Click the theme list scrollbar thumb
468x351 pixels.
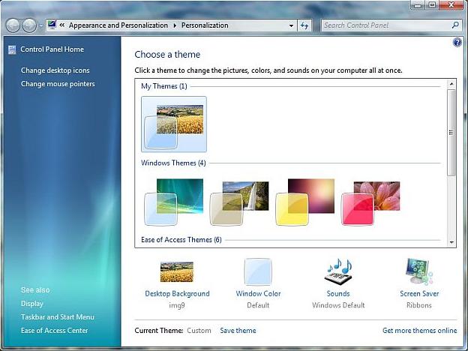tap(451, 132)
